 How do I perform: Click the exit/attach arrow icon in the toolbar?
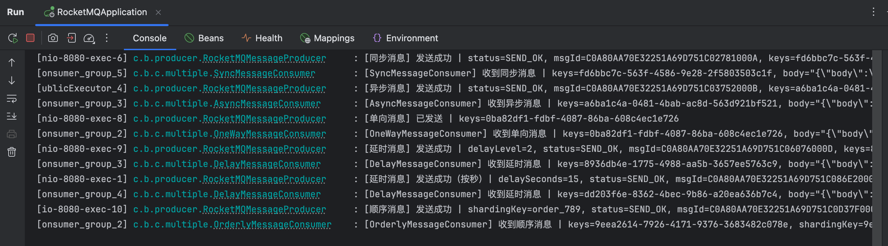click(x=71, y=38)
